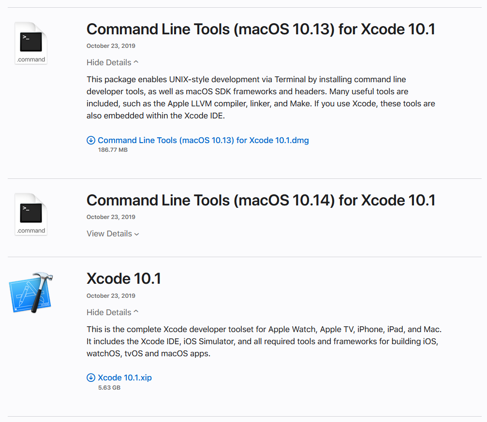Click the download arrow next to Xcode 10.1.xip
Image resolution: width=487 pixels, height=422 pixels.
91,378
